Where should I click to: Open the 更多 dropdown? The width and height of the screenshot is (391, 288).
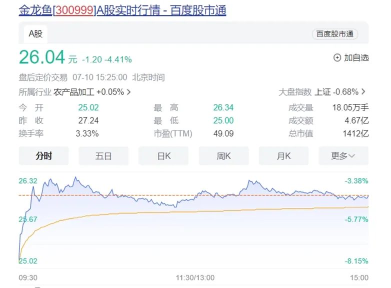(x=343, y=156)
